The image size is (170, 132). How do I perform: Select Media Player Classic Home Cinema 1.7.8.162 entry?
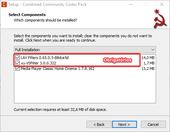click(58, 69)
